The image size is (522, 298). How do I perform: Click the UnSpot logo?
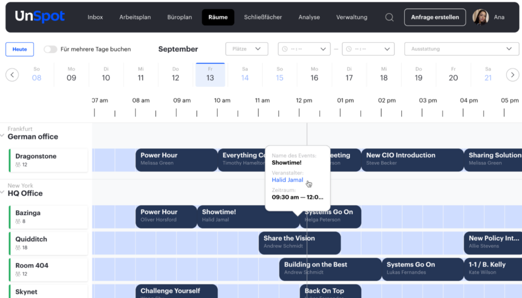tap(40, 17)
